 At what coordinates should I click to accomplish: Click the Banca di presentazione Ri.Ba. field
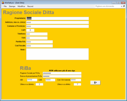click(62, 76)
